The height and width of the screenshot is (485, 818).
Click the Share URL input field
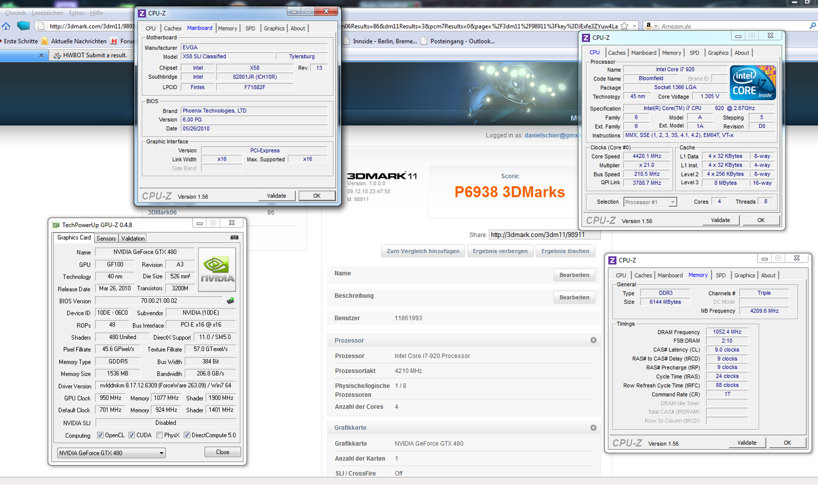click(x=544, y=235)
